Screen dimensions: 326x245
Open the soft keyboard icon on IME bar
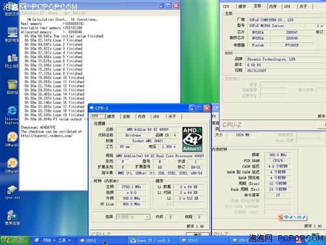coord(299,217)
